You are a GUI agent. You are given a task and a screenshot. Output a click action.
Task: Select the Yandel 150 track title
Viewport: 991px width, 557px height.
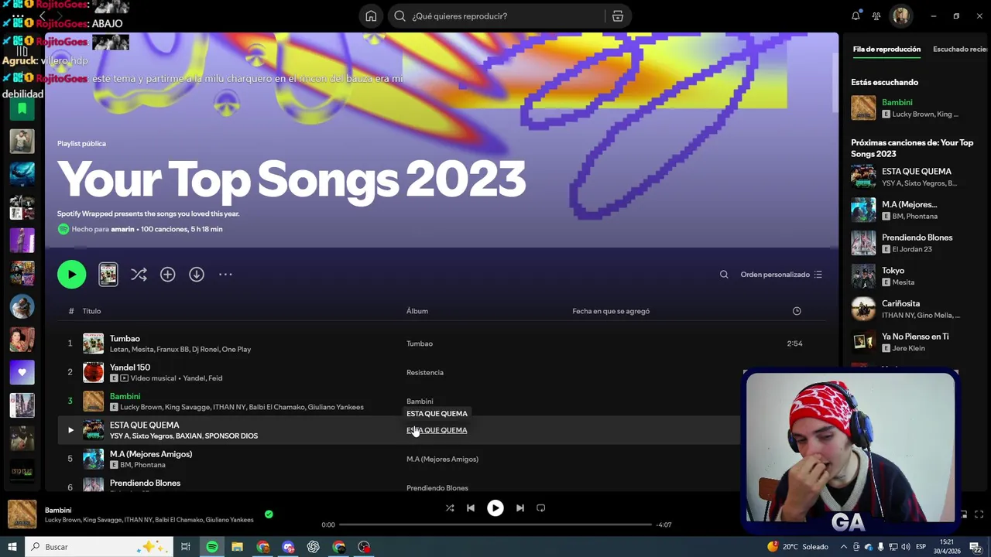130,367
